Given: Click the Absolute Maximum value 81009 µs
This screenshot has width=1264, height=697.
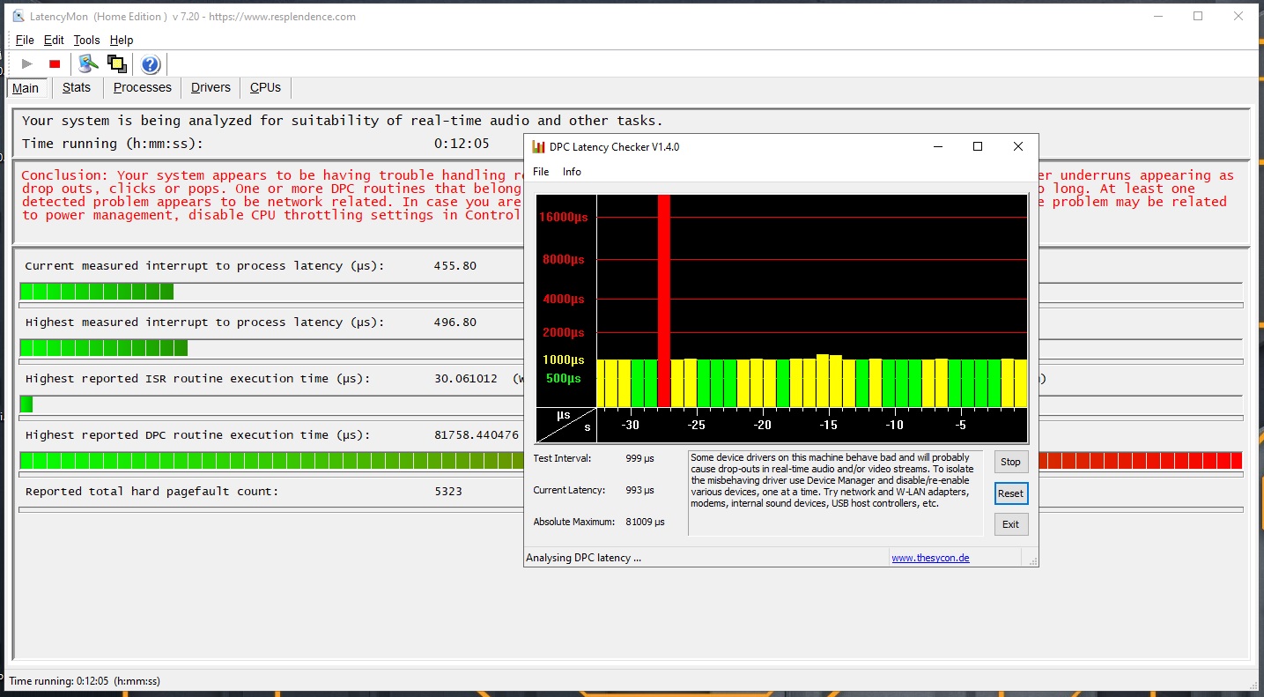Looking at the screenshot, I should tap(645, 522).
